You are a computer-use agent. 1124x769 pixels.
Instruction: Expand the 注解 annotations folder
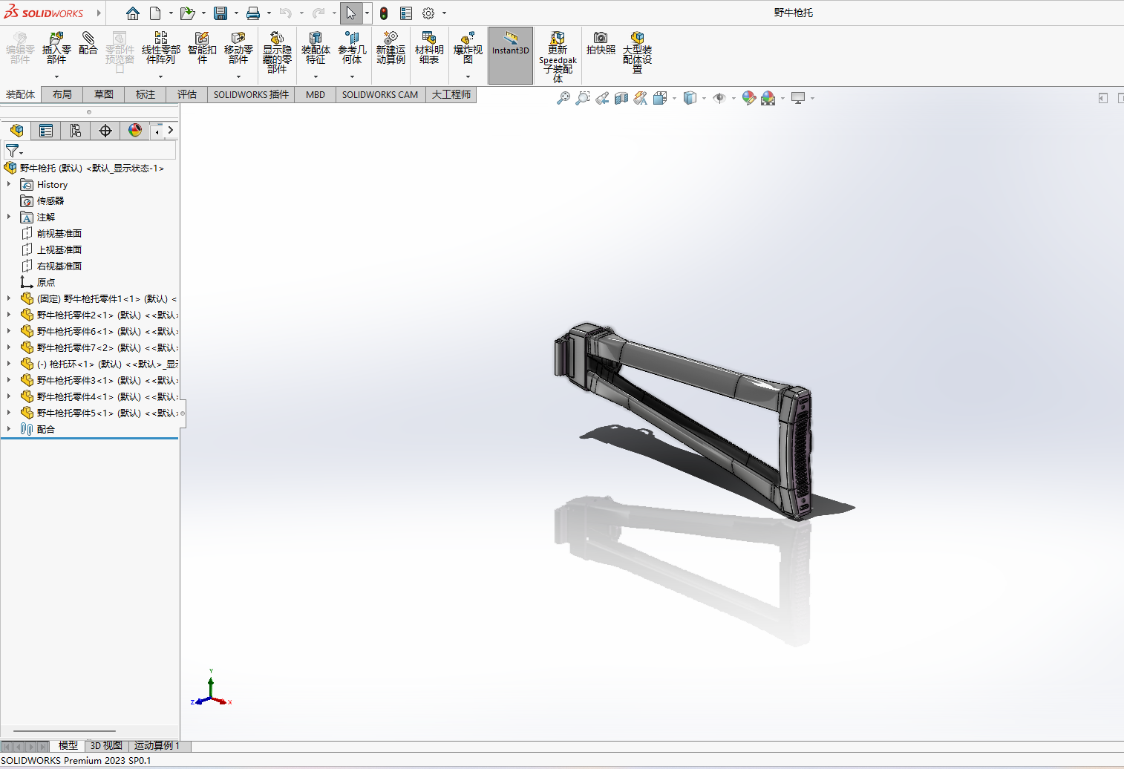pos(9,217)
